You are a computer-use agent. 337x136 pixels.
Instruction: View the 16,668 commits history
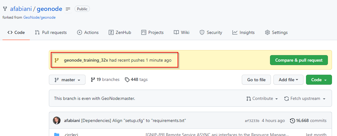coord(308,121)
